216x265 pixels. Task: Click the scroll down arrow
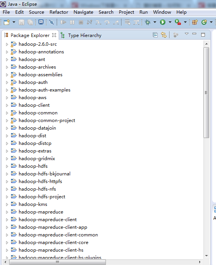coord(206,255)
